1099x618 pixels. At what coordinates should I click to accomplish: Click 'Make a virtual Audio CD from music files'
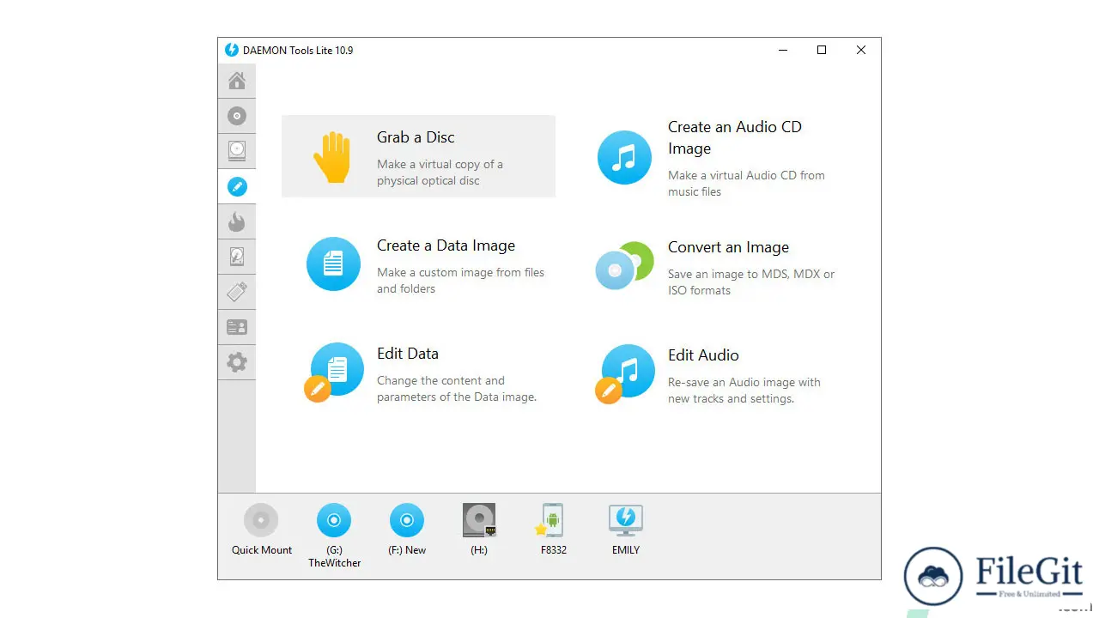tap(746, 184)
